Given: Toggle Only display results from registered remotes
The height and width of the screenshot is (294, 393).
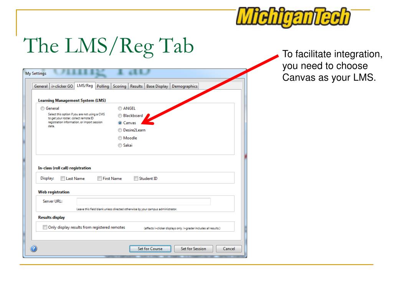Looking at the screenshot, I should (45, 227).
